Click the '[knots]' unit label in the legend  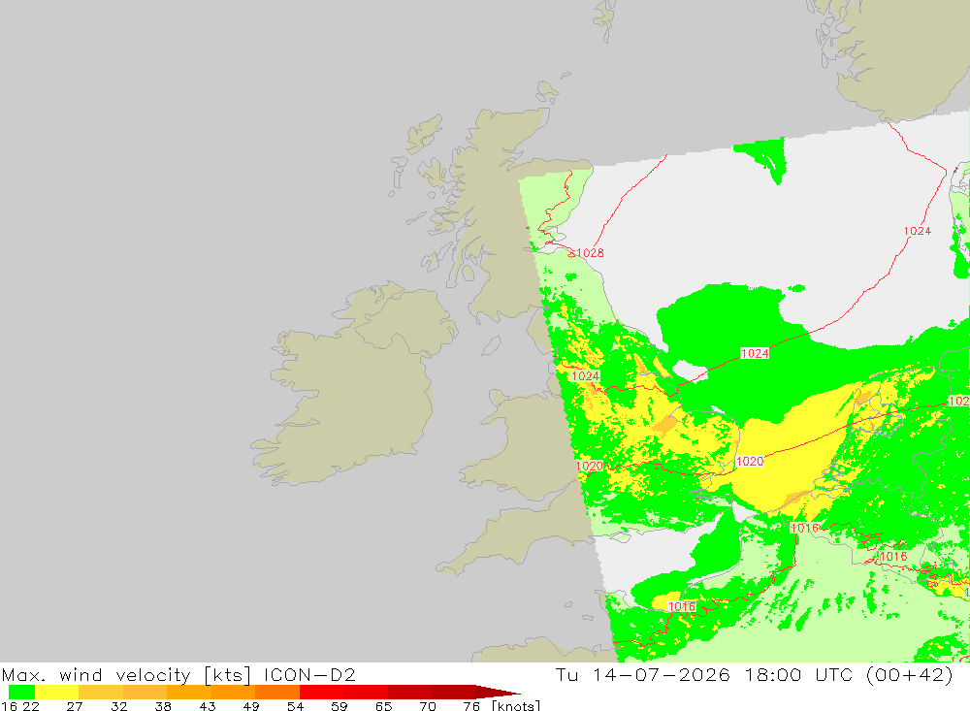[x=516, y=705]
